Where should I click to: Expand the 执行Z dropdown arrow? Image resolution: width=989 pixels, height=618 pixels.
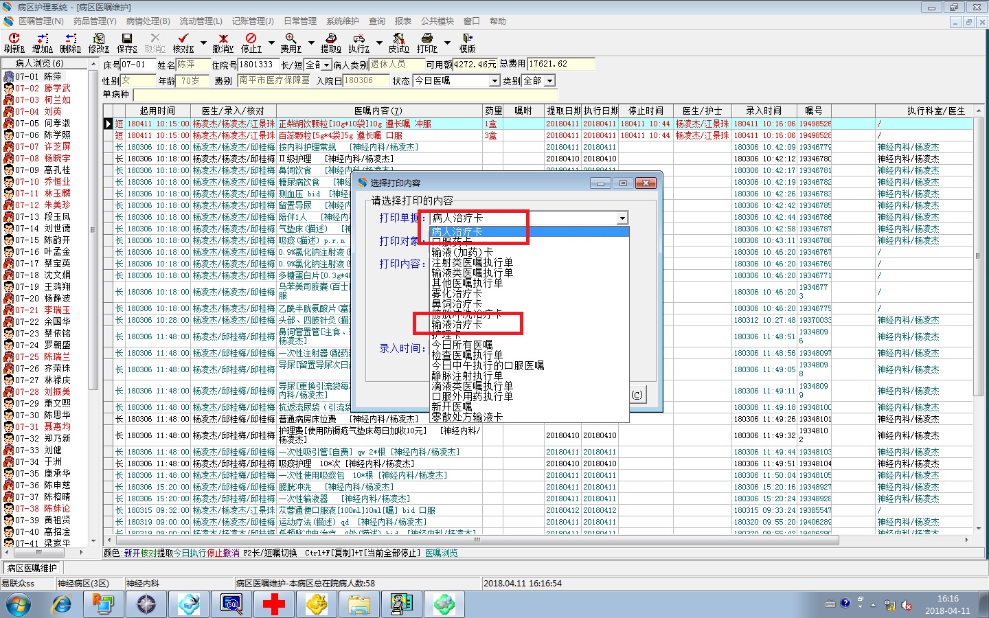[379, 43]
